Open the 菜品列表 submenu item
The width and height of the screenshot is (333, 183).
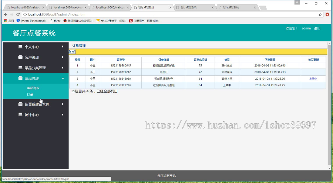[33, 88]
